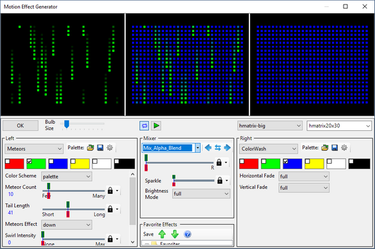Click the Left panel scrollbar down arrow
Image resolution: width=375 pixels, height=249 pixels.
tap(133, 242)
